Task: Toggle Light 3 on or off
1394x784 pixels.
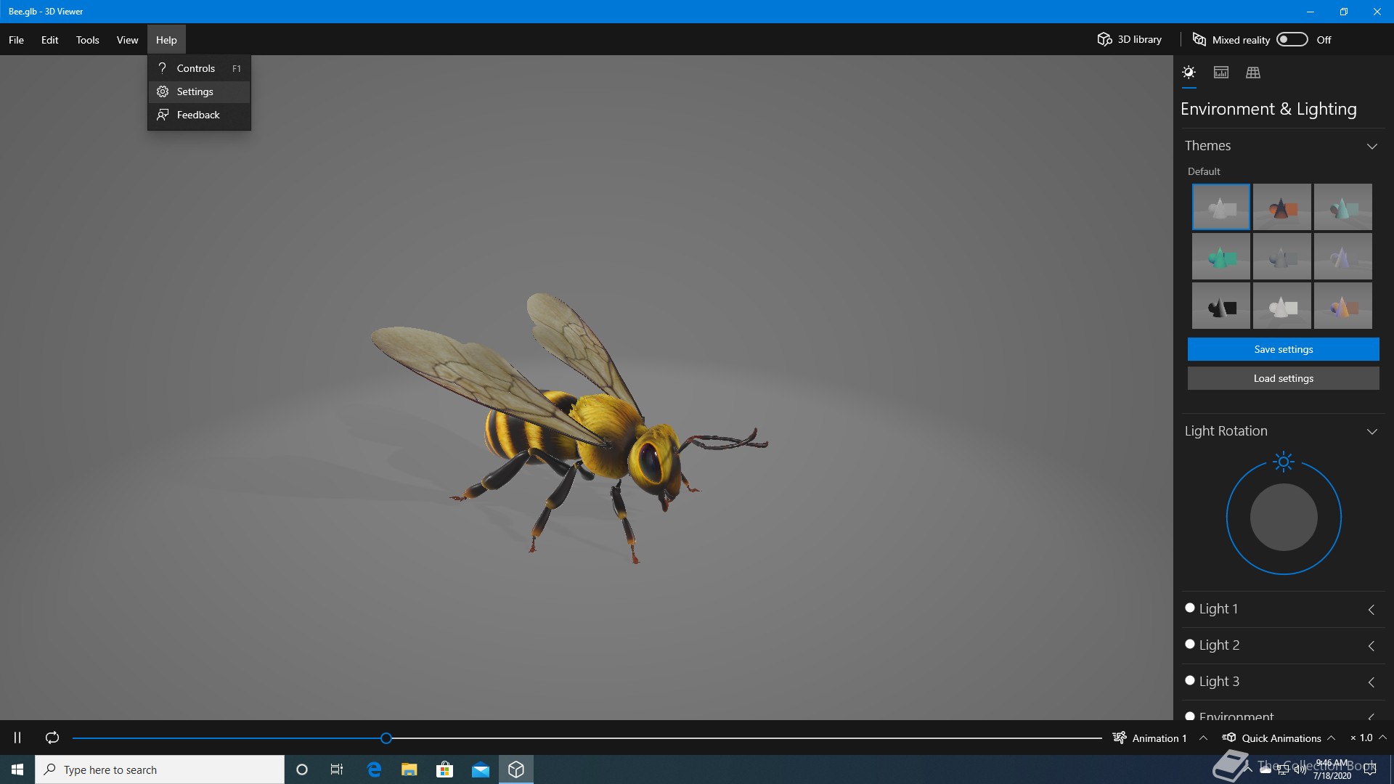Action: [1190, 681]
